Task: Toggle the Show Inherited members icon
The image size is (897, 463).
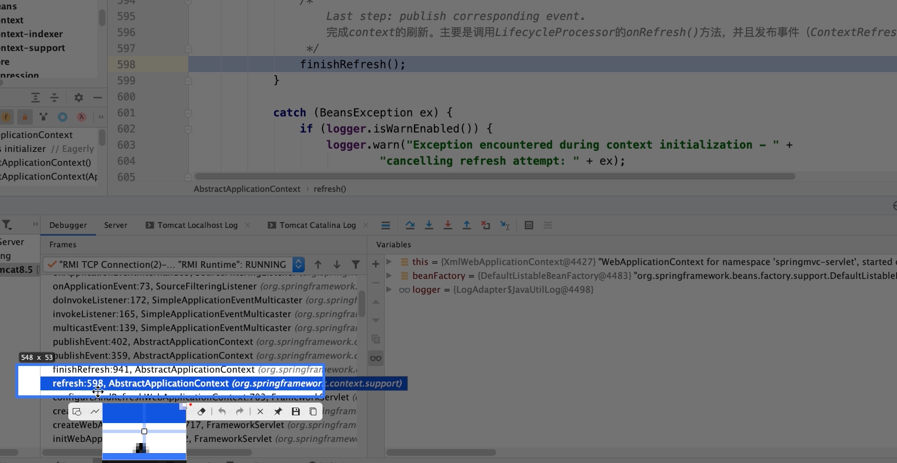Action: (44, 117)
